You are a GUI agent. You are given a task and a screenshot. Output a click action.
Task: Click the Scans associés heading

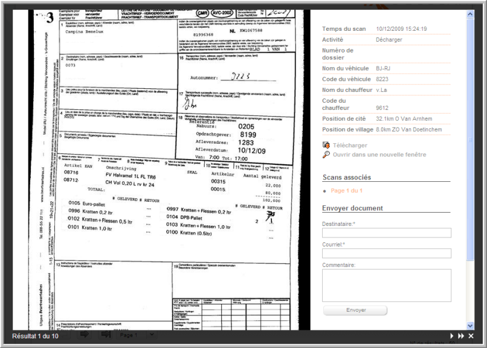click(347, 177)
